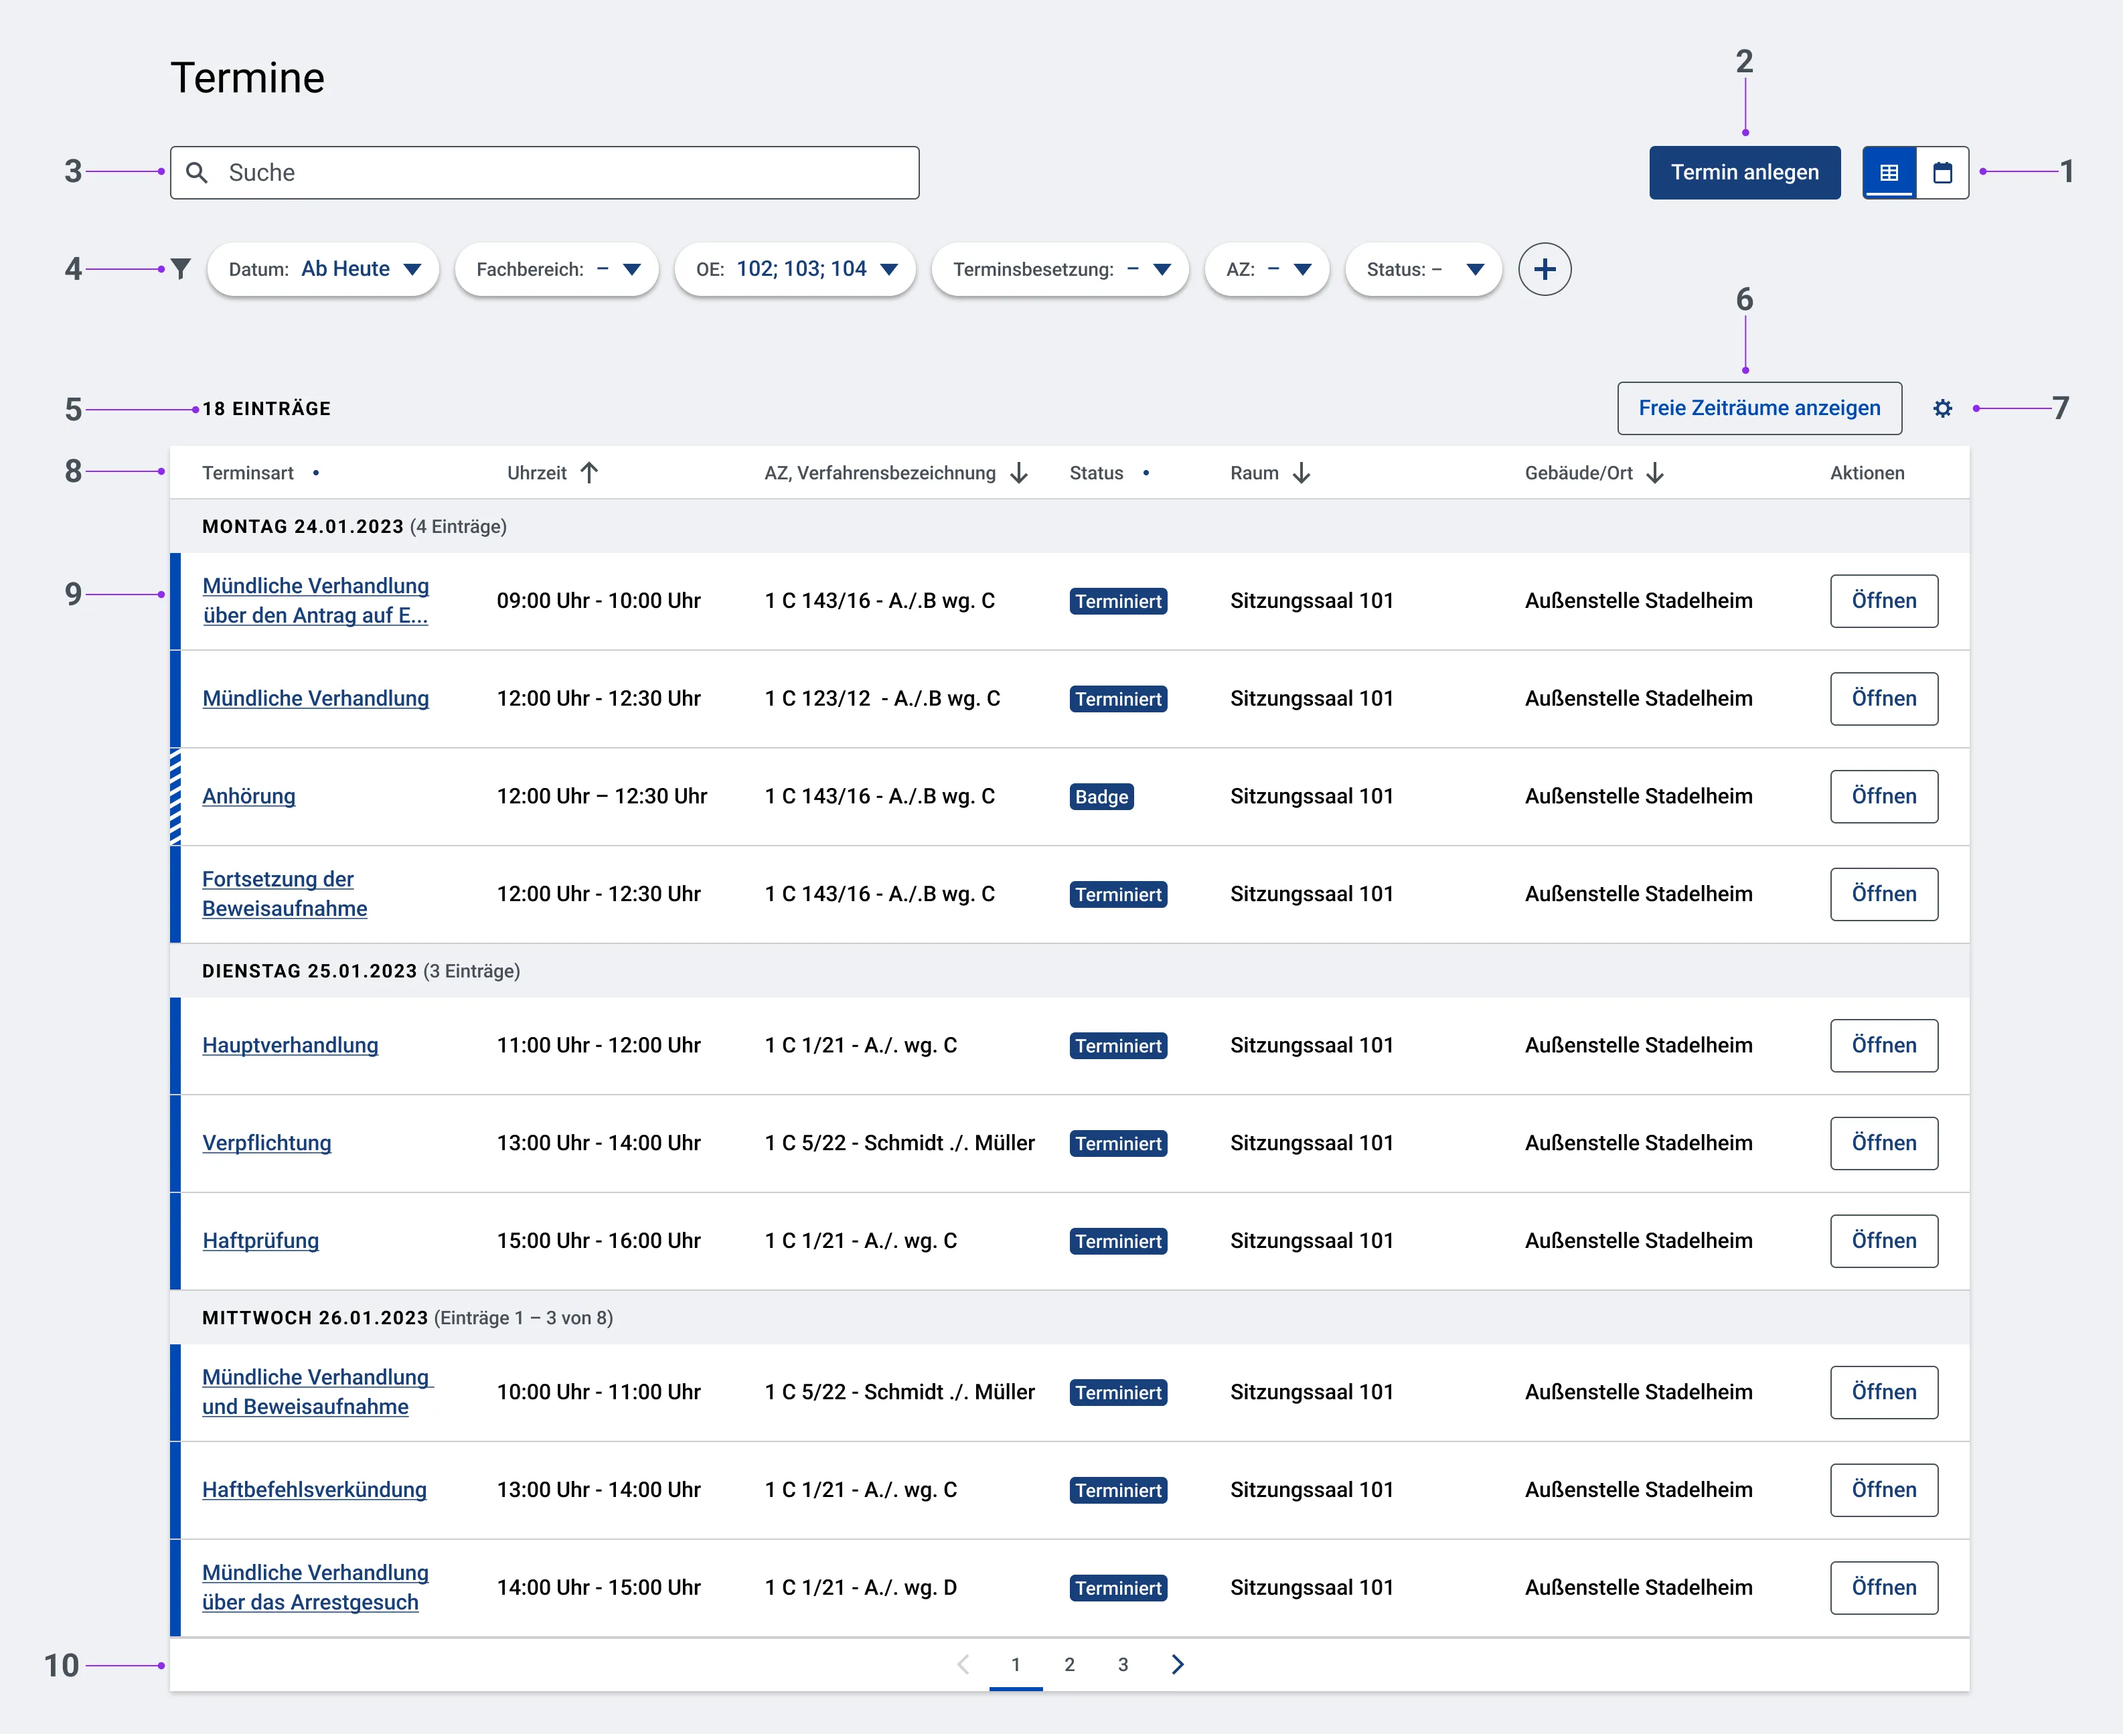Screen dimensions: 2123x1734
Task: Expand the Datum: Ab Heute filter
Action: click(323, 270)
